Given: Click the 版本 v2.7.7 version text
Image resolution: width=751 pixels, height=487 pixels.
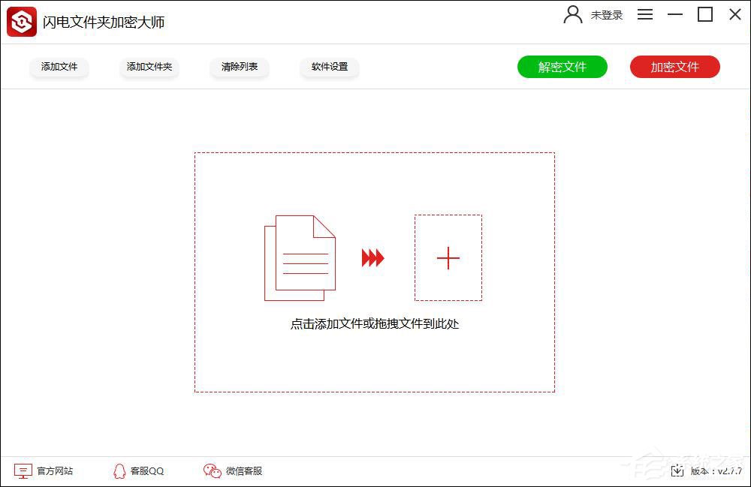Looking at the screenshot, I should [713, 470].
